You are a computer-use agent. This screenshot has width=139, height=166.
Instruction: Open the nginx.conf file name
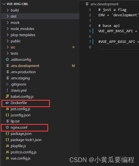pos(19,128)
